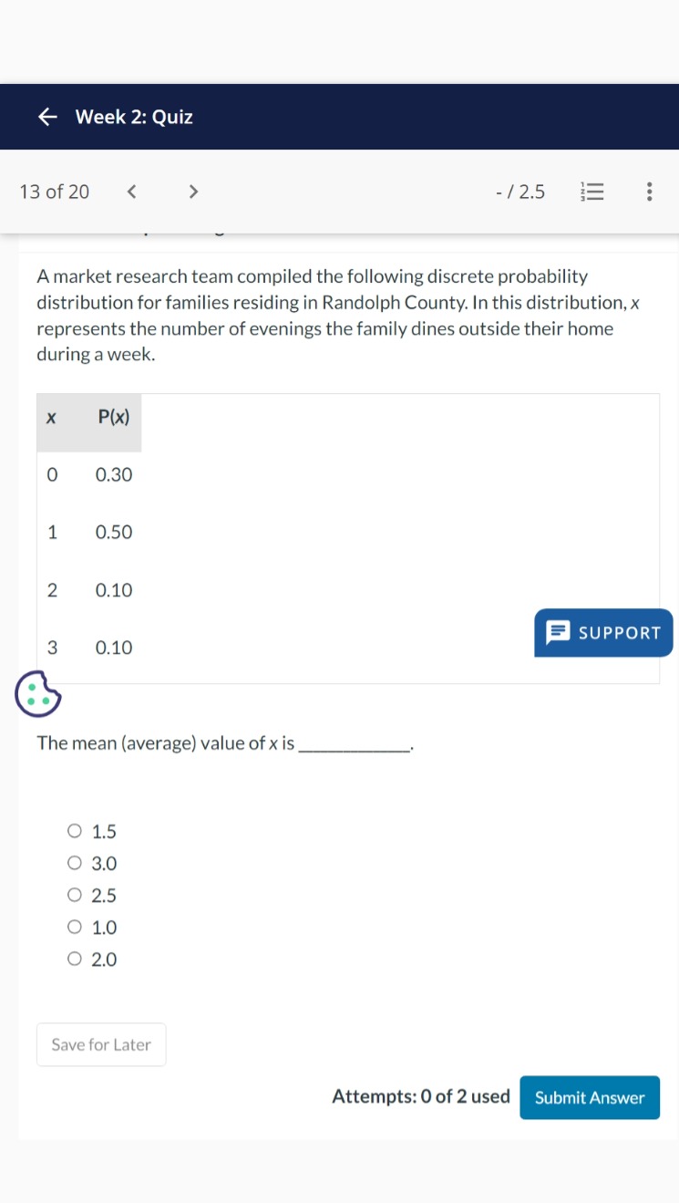Select the answer 3.0
This screenshot has height=1203, width=679.
tap(75, 862)
